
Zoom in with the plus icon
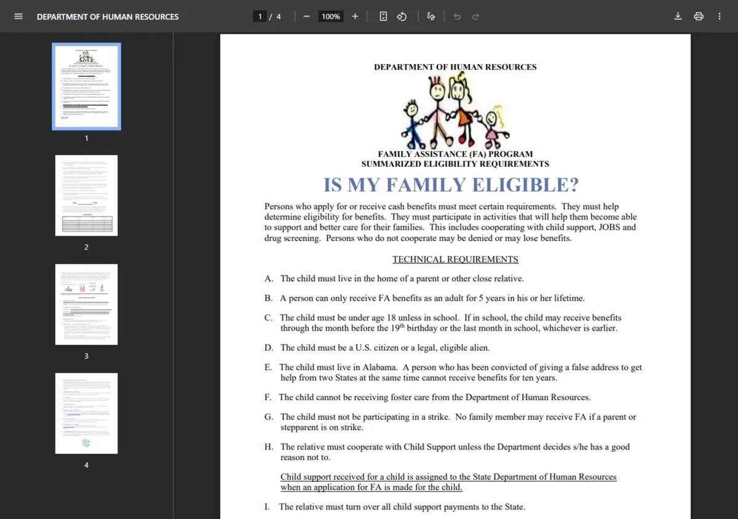coord(355,17)
